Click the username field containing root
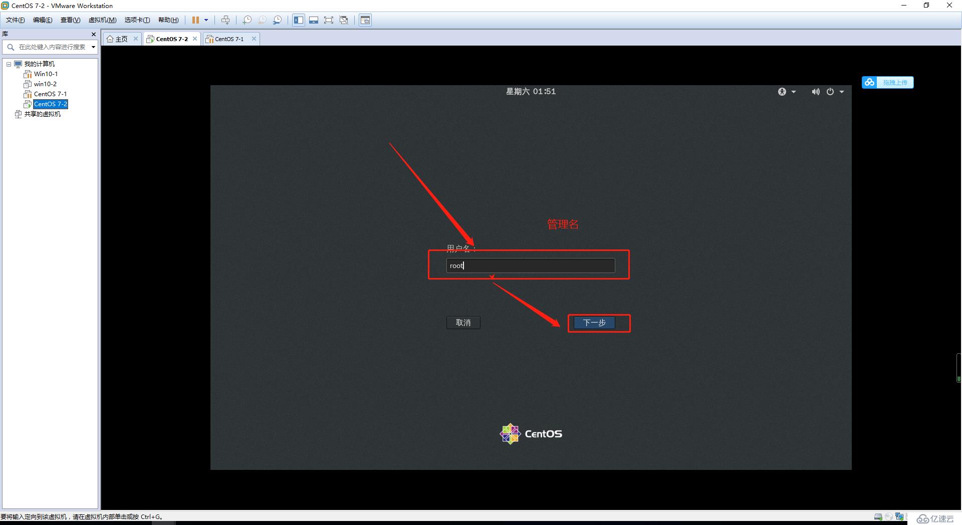 tap(531, 266)
